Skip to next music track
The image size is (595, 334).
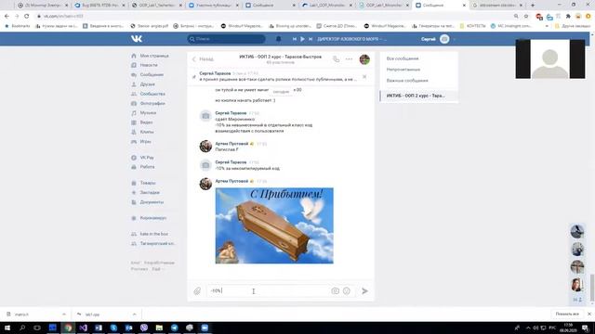[311, 39]
